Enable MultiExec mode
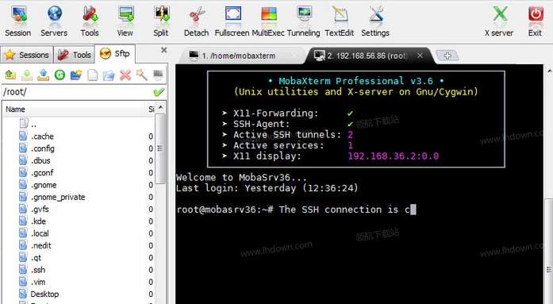 268,21
